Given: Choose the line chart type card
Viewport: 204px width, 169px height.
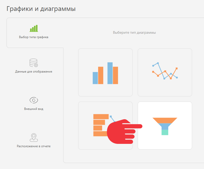Looking at the screenshot, I should [165, 73].
